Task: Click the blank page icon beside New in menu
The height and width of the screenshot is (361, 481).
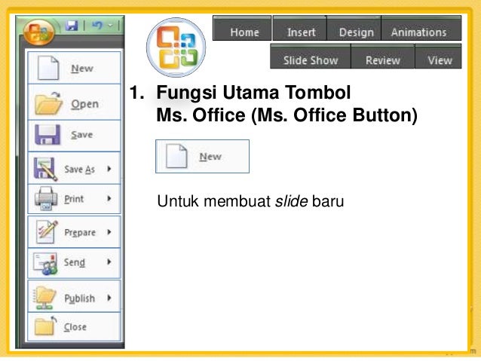Action: pyautogui.click(x=47, y=68)
